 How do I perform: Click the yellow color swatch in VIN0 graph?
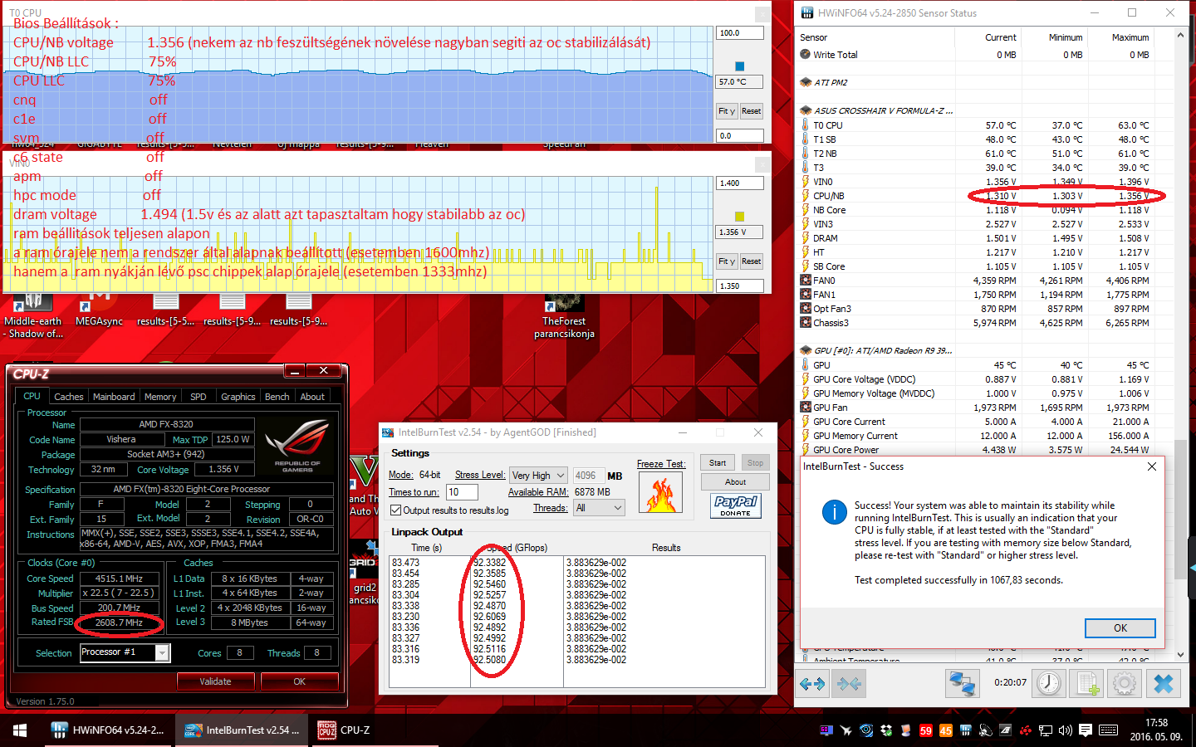(x=740, y=217)
